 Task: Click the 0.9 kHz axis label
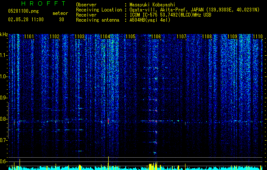pyautogui.click(x=4, y=98)
